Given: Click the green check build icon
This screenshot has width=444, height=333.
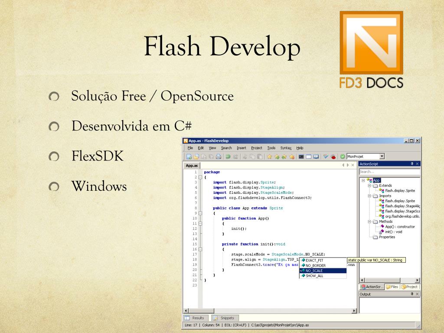Looking at the screenshot, I should pyautogui.click(x=343, y=157).
